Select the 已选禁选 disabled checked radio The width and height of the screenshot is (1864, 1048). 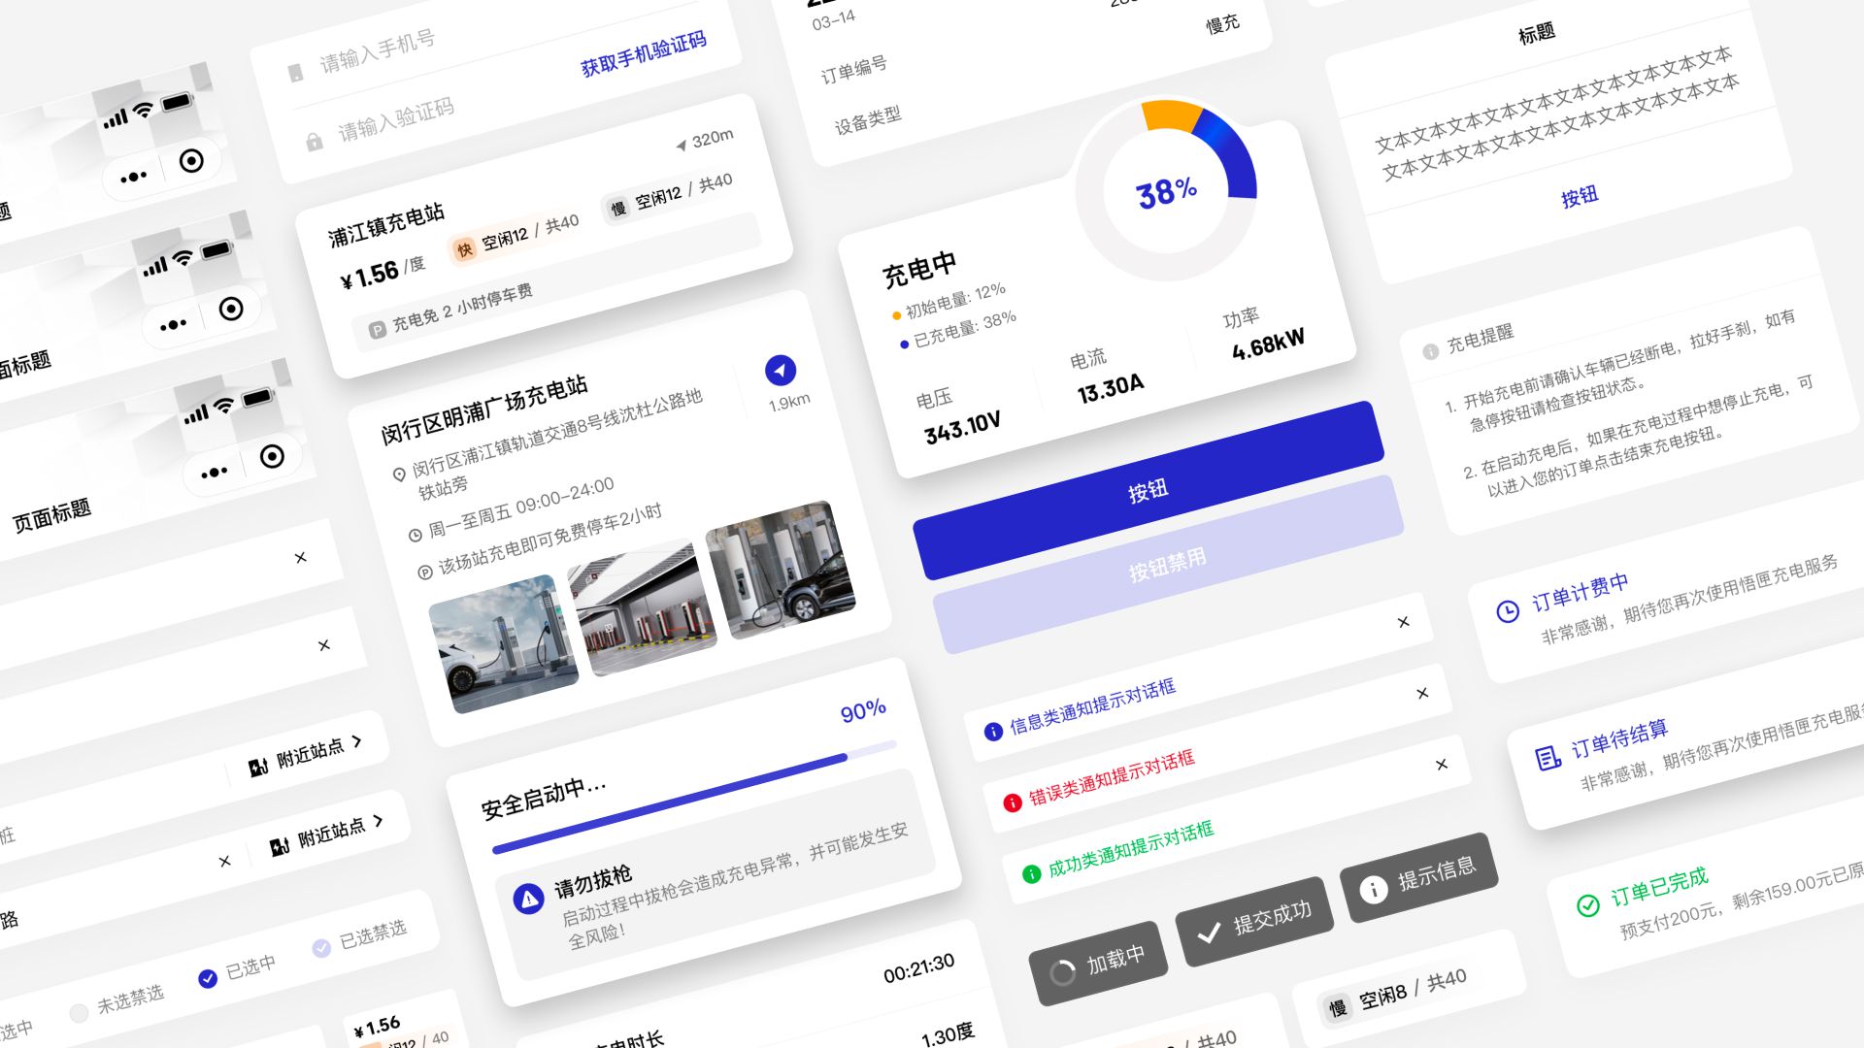click(x=321, y=948)
